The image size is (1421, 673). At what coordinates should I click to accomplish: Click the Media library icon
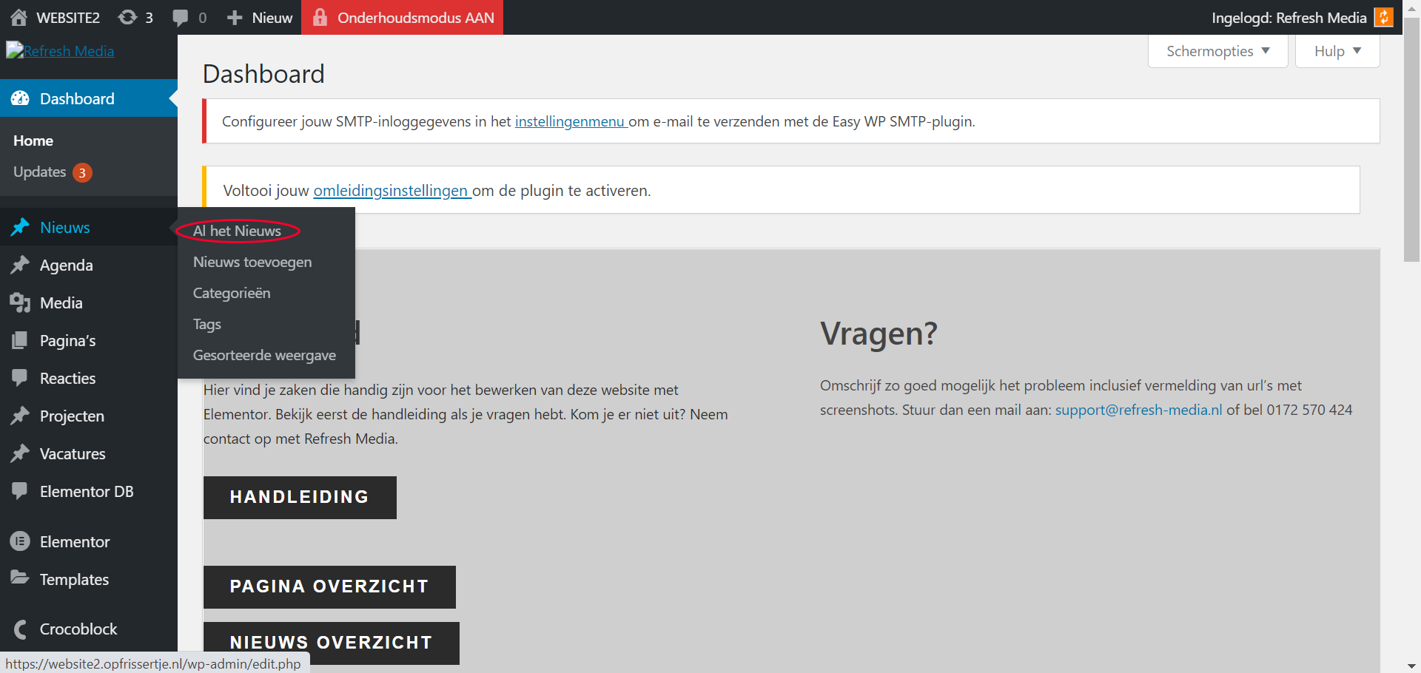(20, 302)
